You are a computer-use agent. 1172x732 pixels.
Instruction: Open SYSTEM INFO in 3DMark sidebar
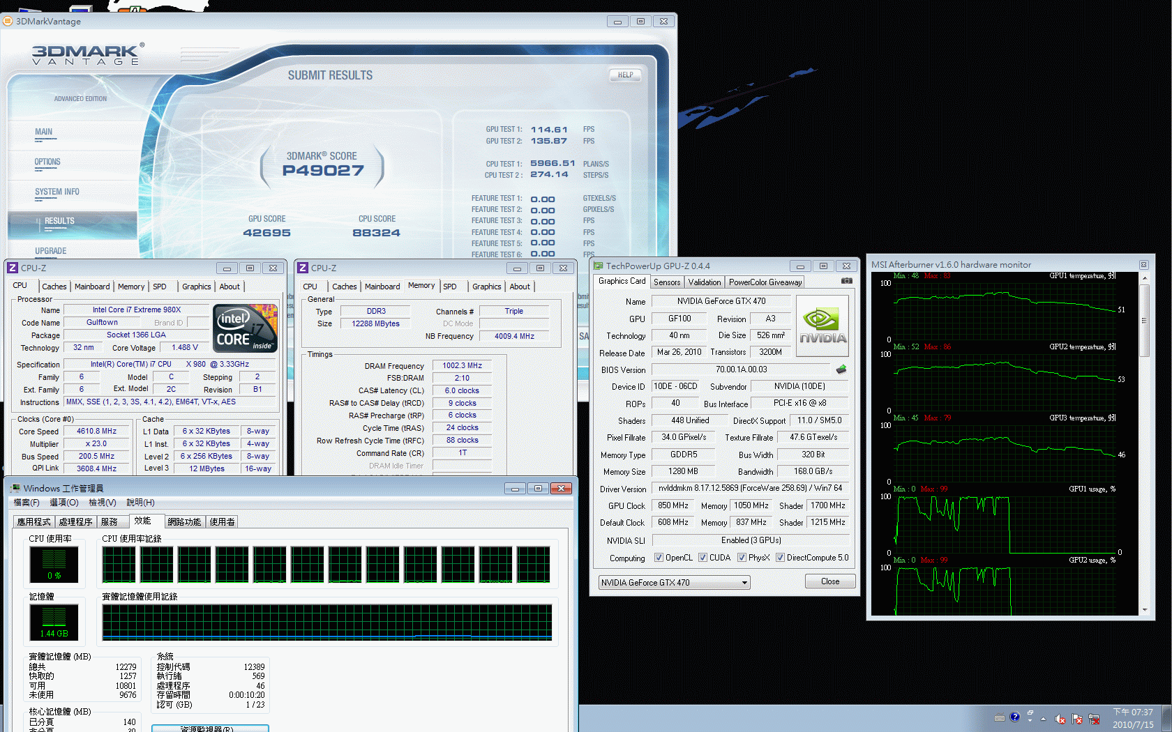57,192
